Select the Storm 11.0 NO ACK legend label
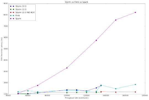This screenshot has height=100, width=149. click(25, 12)
